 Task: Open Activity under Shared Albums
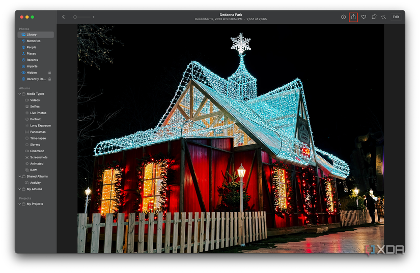pyautogui.click(x=36, y=183)
